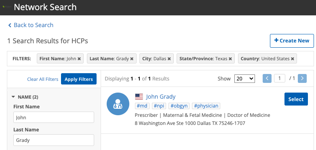Go to the next results page arrow
This screenshot has height=150, width=316.
pyautogui.click(x=302, y=78)
